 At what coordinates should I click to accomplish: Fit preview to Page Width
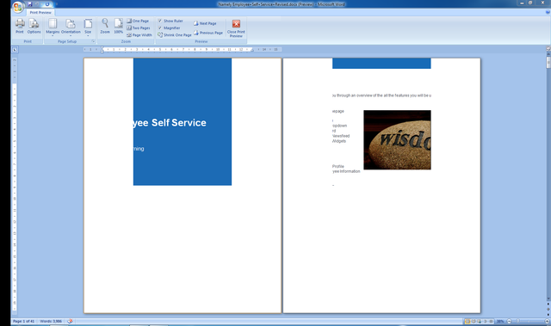pyautogui.click(x=139, y=35)
